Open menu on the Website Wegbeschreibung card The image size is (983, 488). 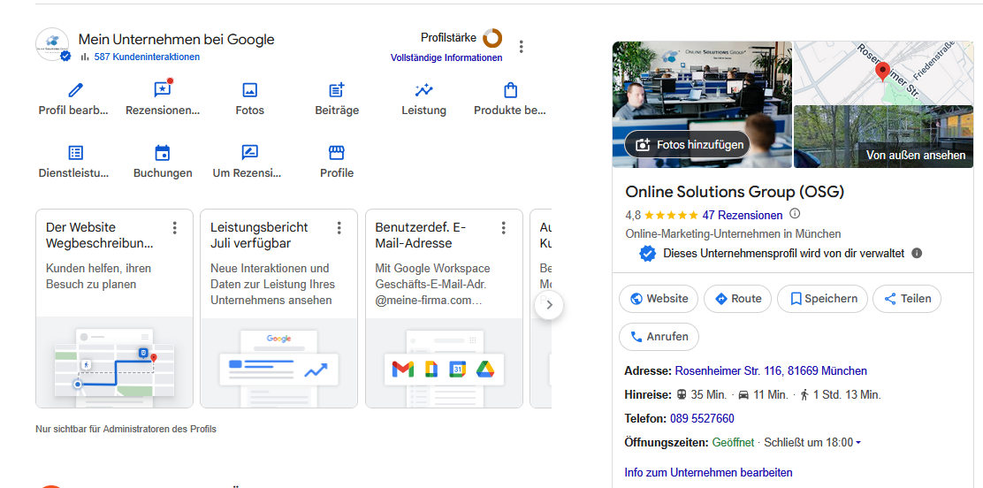click(175, 228)
